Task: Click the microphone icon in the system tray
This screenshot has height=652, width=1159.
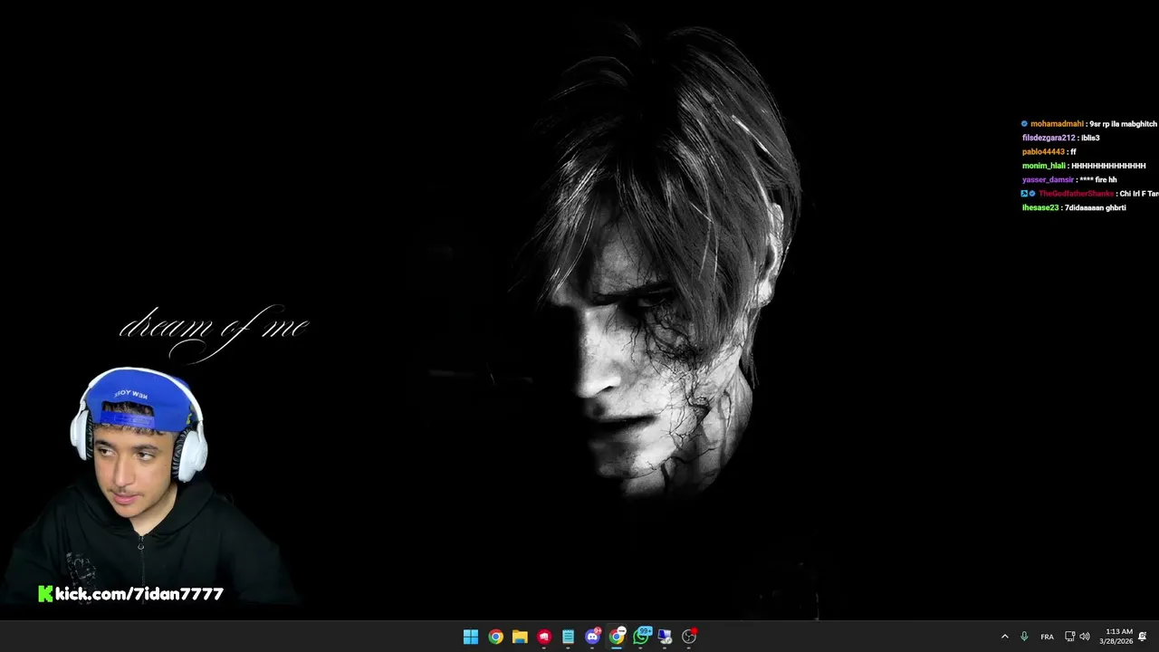Action: coord(1024,637)
